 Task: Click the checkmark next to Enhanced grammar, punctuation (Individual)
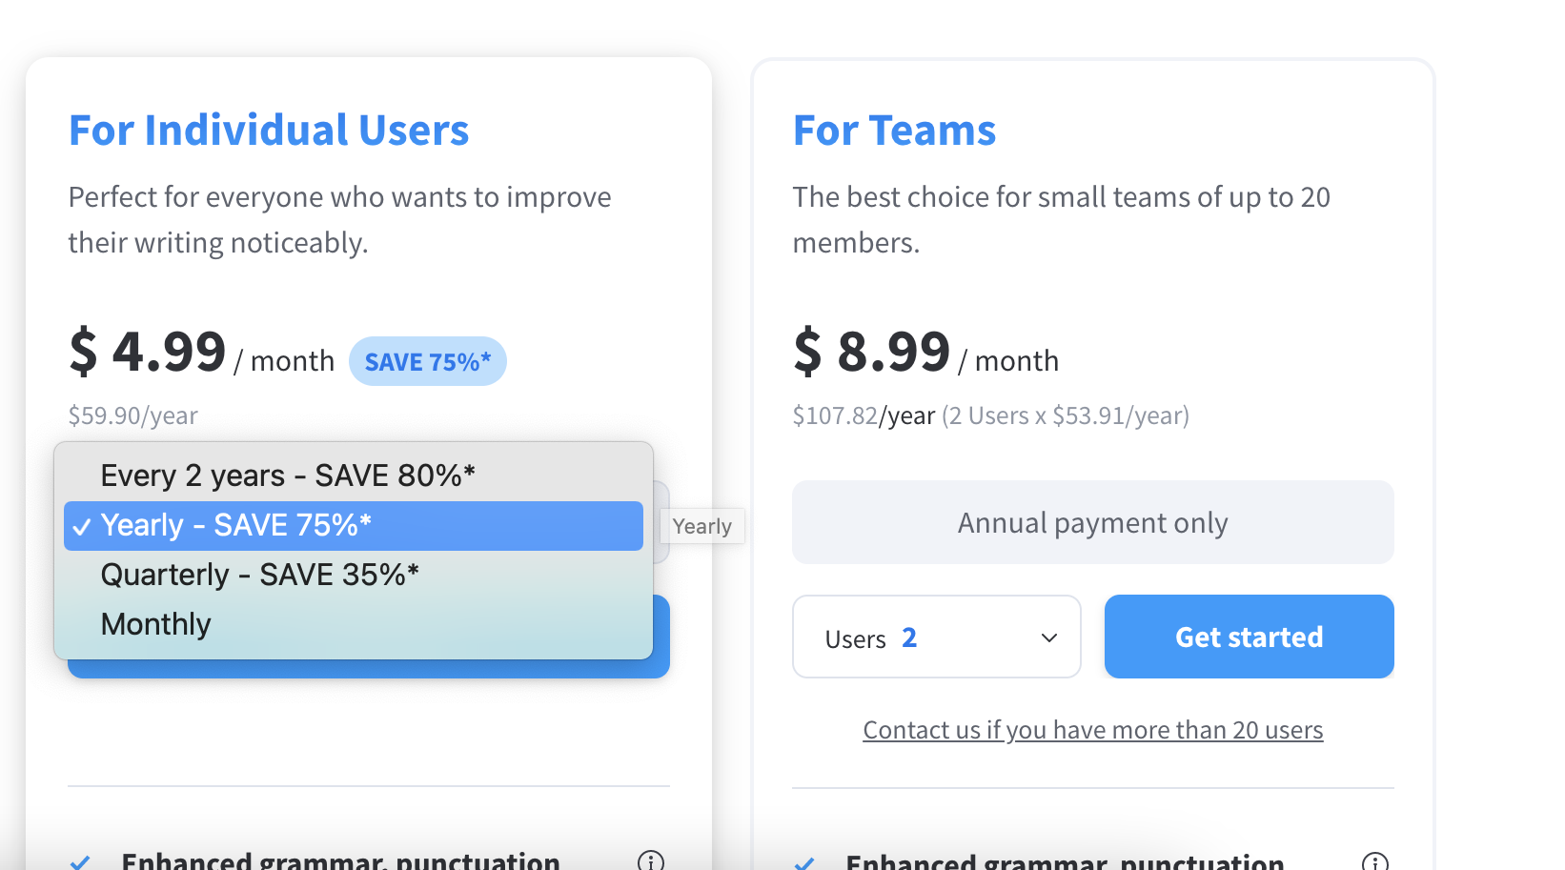coord(81,860)
